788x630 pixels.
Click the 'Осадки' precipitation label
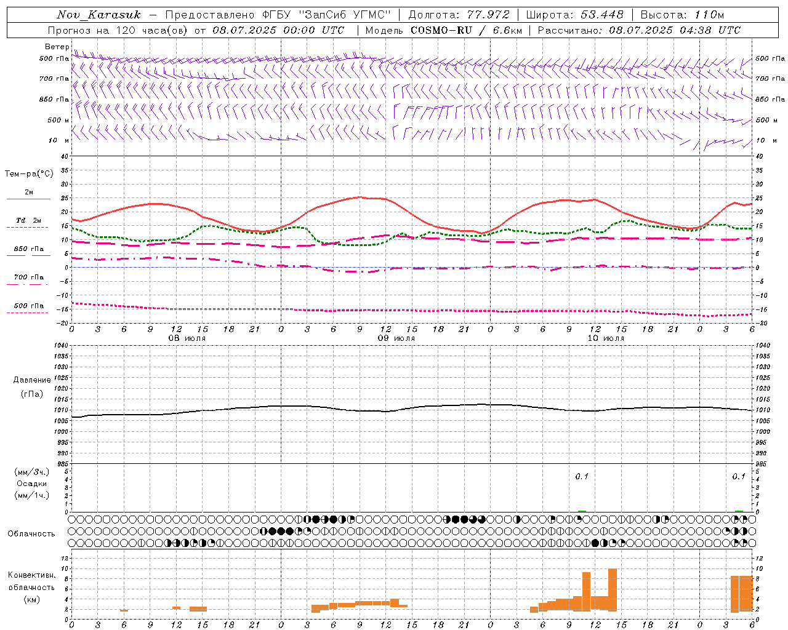[31, 484]
